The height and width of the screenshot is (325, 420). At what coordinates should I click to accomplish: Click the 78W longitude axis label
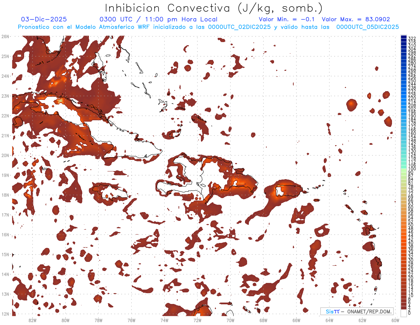pyautogui.click(x=98, y=320)
